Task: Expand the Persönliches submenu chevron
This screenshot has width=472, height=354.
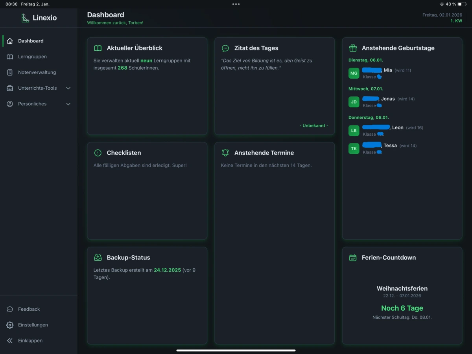Action: point(68,104)
